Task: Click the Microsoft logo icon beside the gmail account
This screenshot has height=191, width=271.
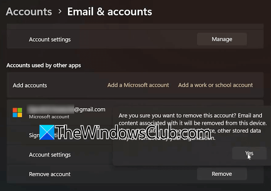Action: point(17,112)
